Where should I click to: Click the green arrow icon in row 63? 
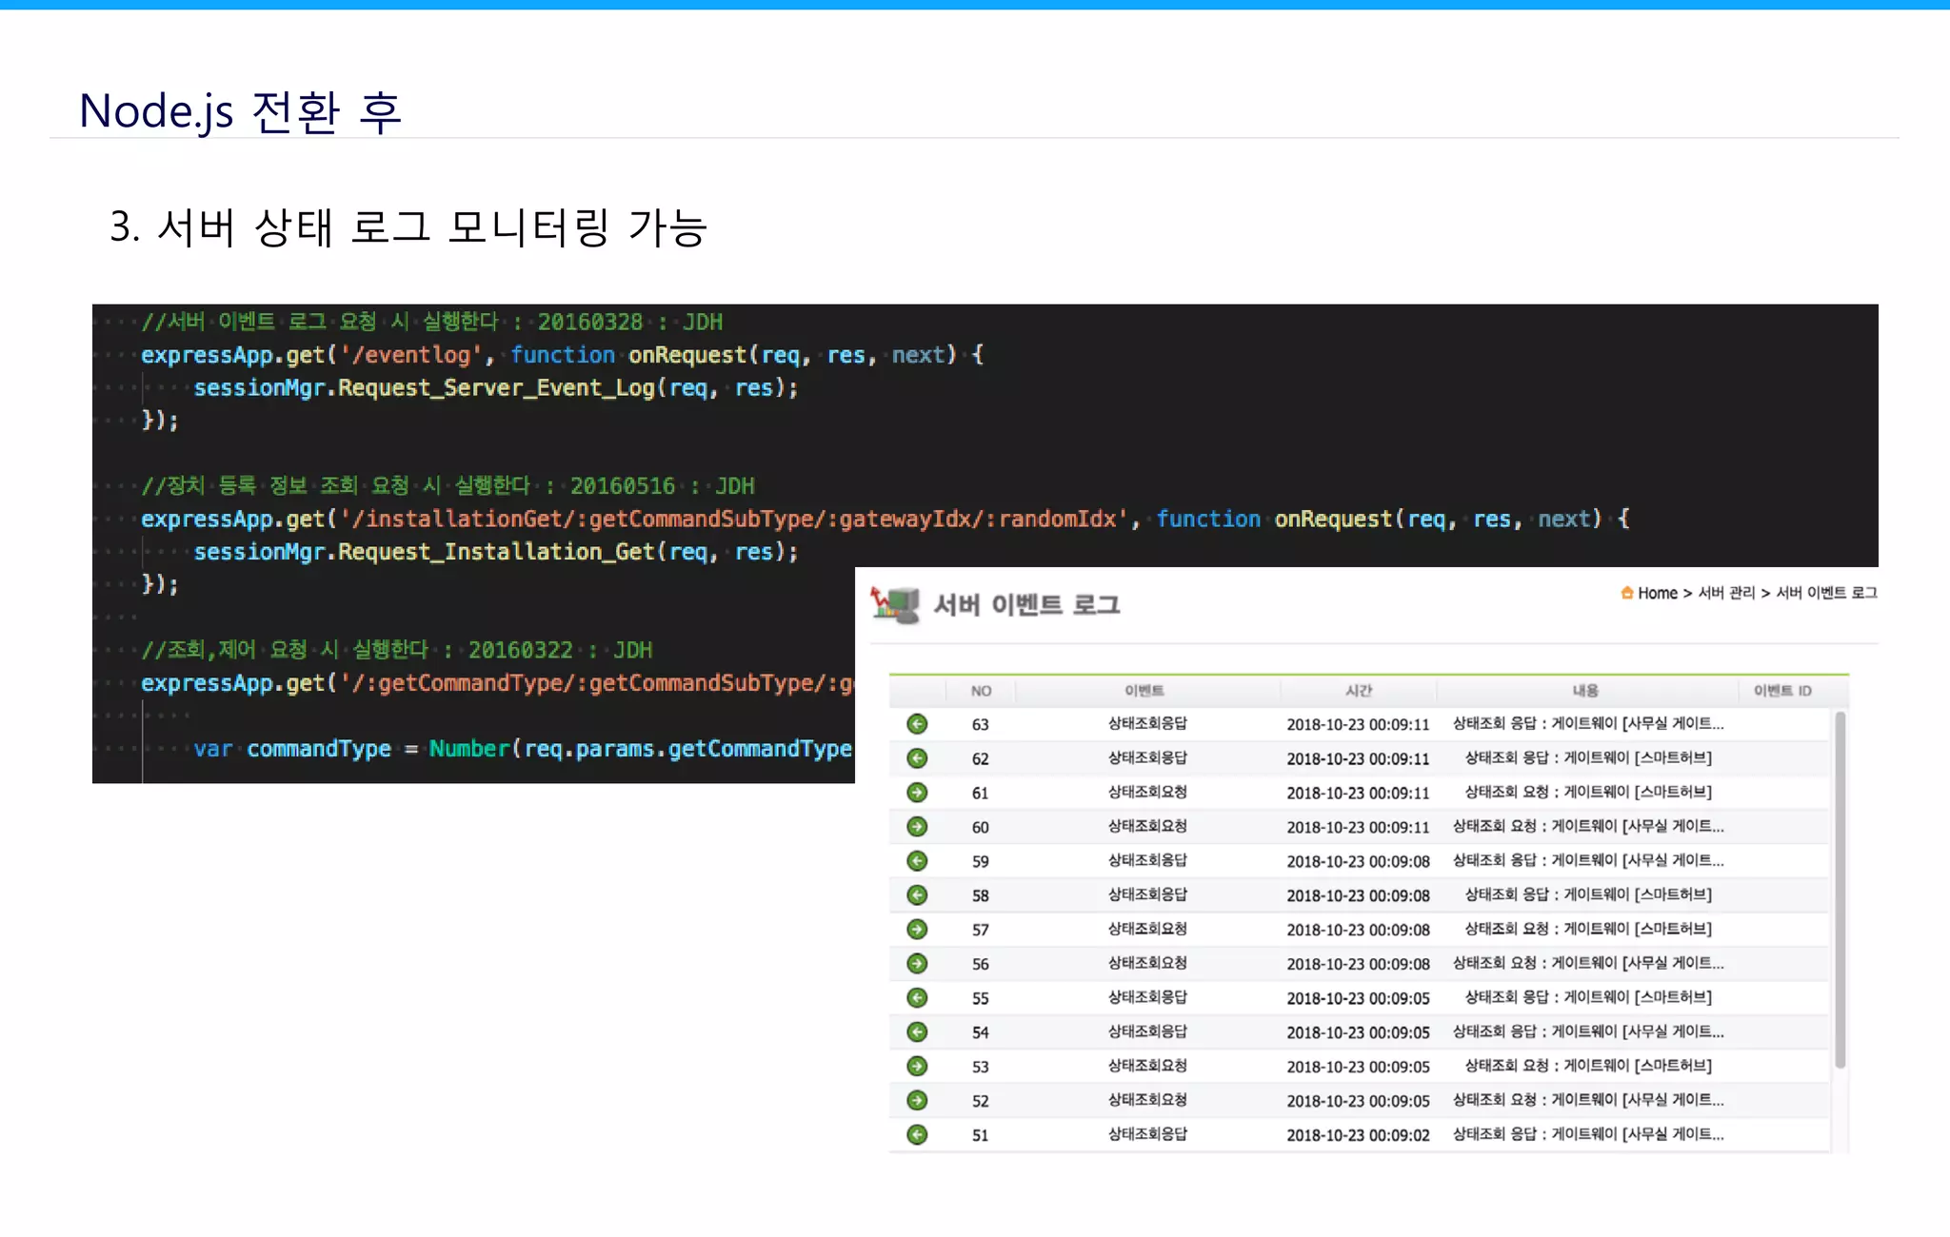pyautogui.click(x=917, y=724)
